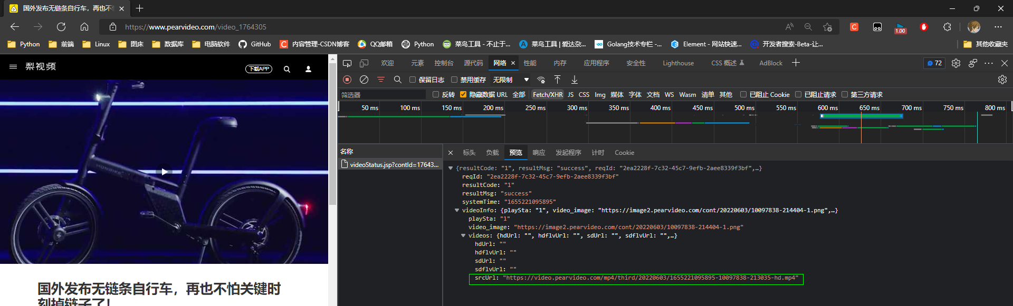Image resolution: width=1013 pixels, height=306 pixels.
Task: Export HAR file download arrow
Action: click(x=575, y=80)
